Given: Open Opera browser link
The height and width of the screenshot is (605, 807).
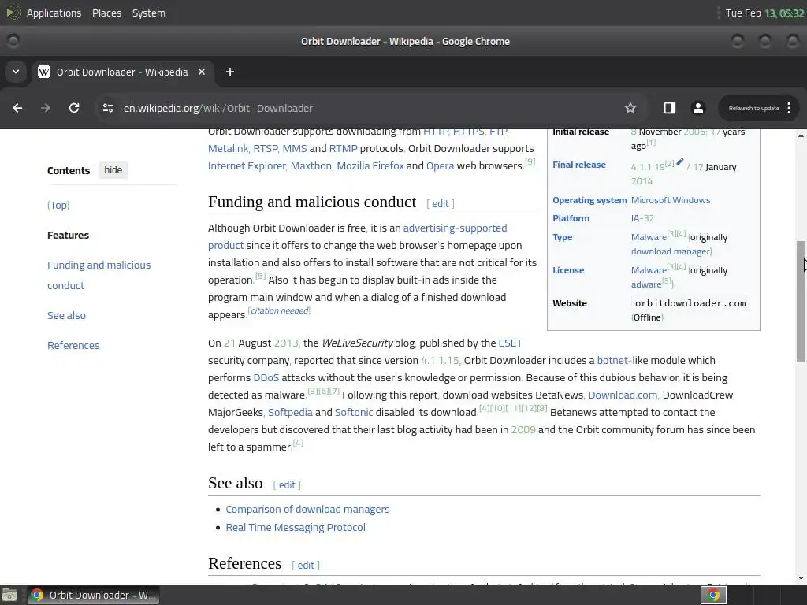Looking at the screenshot, I should click(440, 165).
